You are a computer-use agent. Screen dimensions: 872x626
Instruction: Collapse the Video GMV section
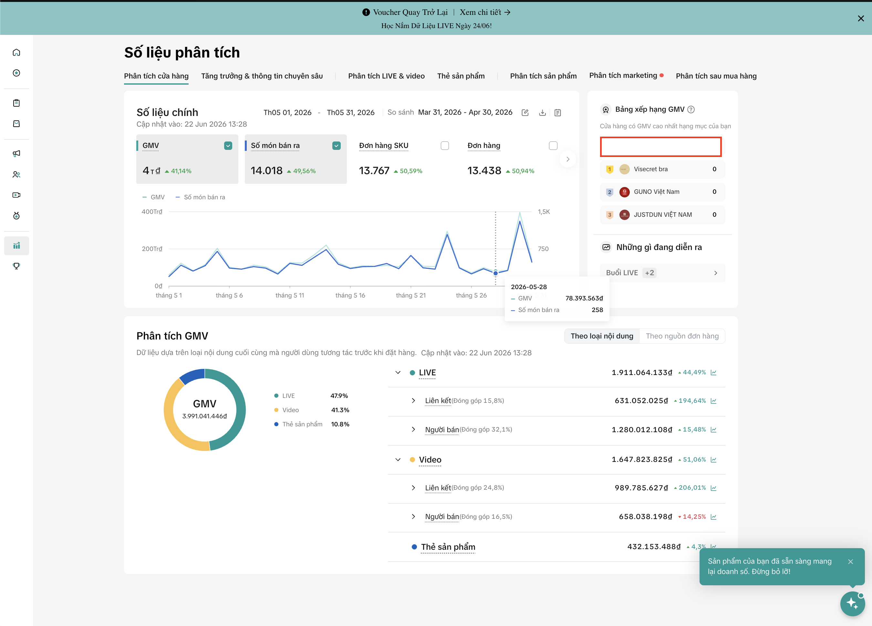(398, 460)
